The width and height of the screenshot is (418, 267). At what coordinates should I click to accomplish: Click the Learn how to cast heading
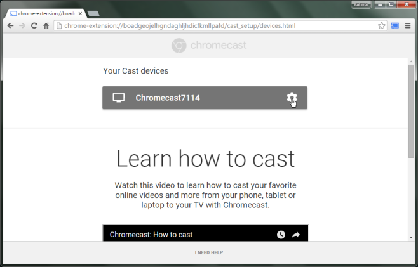(206, 159)
